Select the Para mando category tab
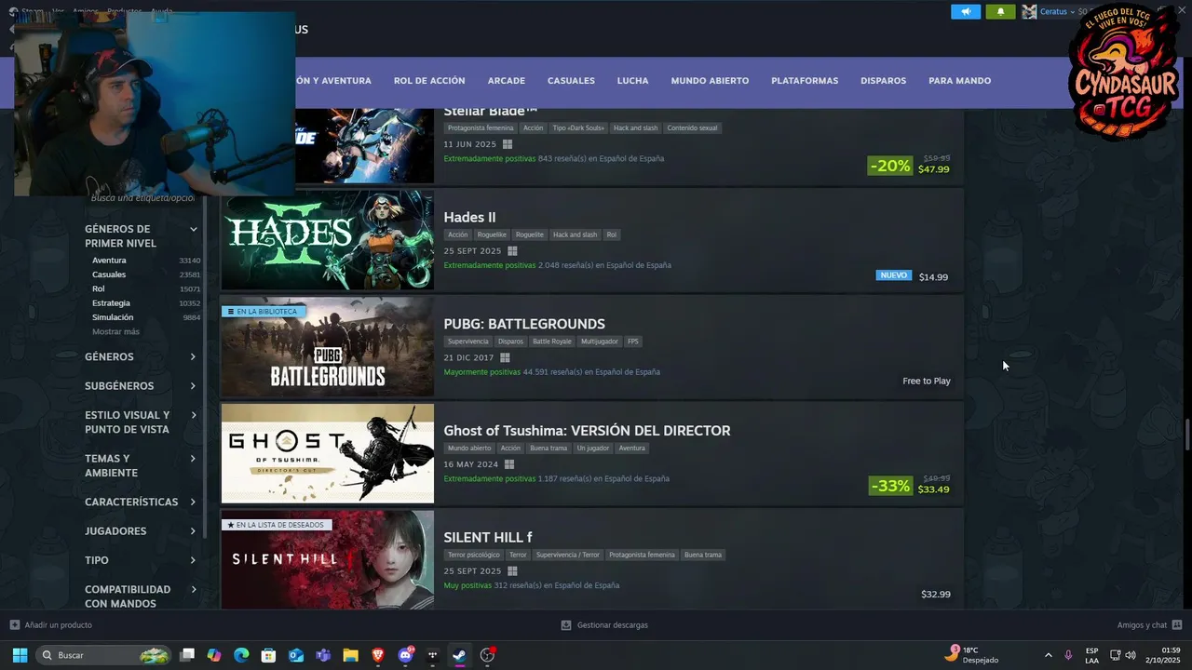Image resolution: width=1192 pixels, height=670 pixels. point(959,81)
